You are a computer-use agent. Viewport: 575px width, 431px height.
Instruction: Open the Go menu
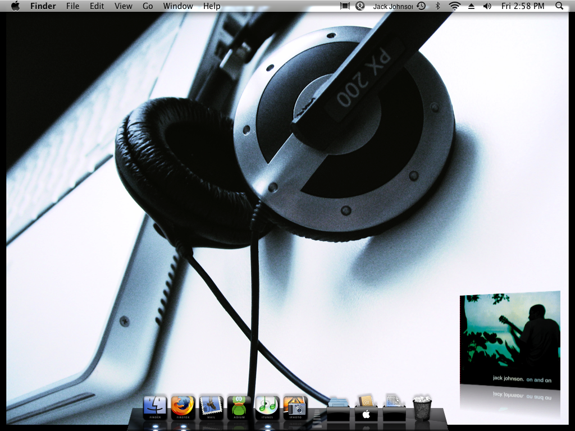point(148,6)
